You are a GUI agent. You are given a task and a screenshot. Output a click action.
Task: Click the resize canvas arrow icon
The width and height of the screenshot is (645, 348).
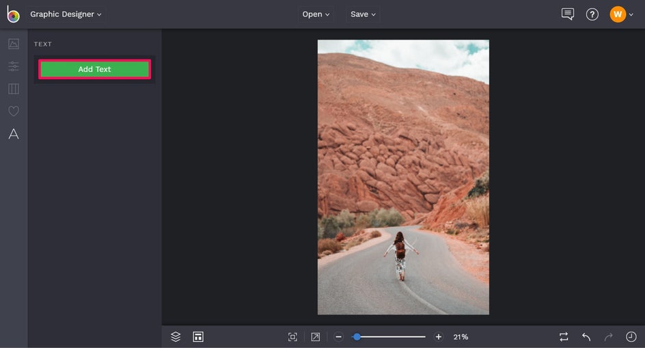pyautogui.click(x=316, y=337)
